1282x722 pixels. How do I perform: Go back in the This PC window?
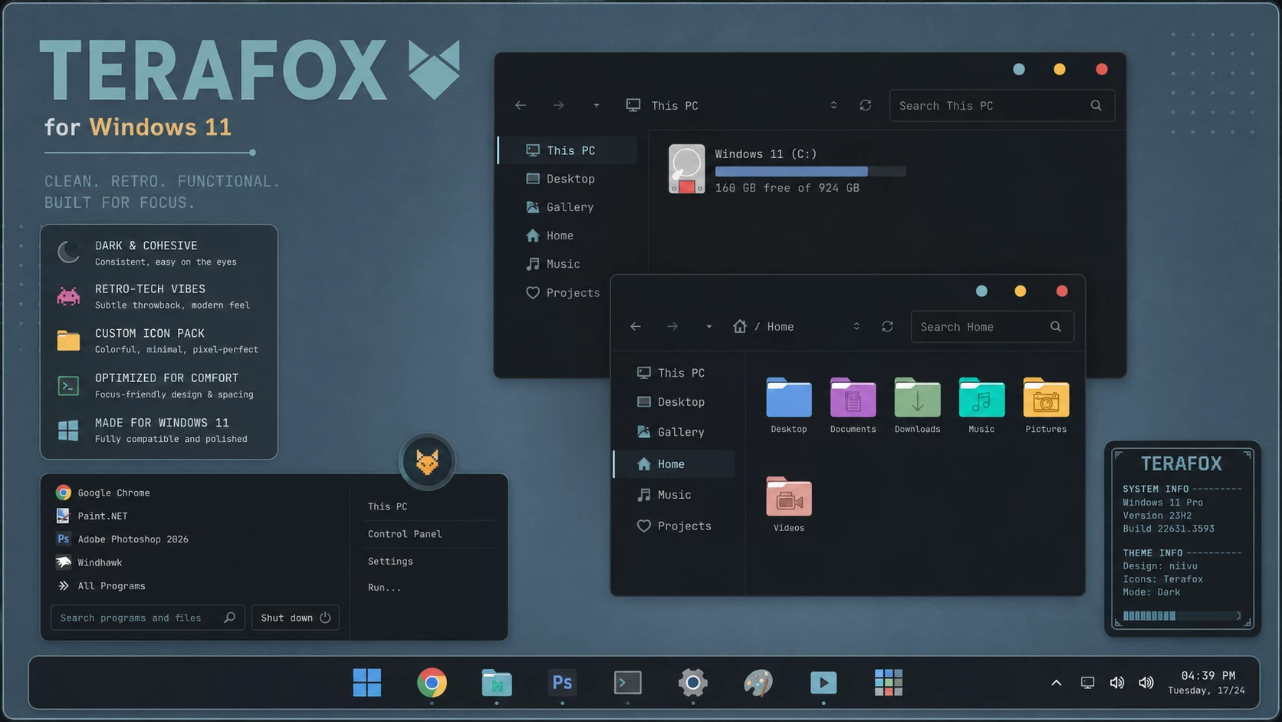pyautogui.click(x=521, y=105)
